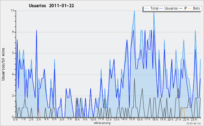The width and height of the screenshot is (204, 126).
Task: Click the x-axis label '14 h'
Action: (124, 119)
